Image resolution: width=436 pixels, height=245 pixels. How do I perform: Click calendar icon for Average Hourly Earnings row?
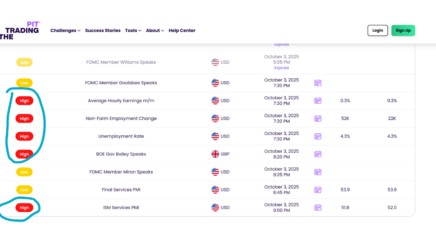pyautogui.click(x=318, y=101)
